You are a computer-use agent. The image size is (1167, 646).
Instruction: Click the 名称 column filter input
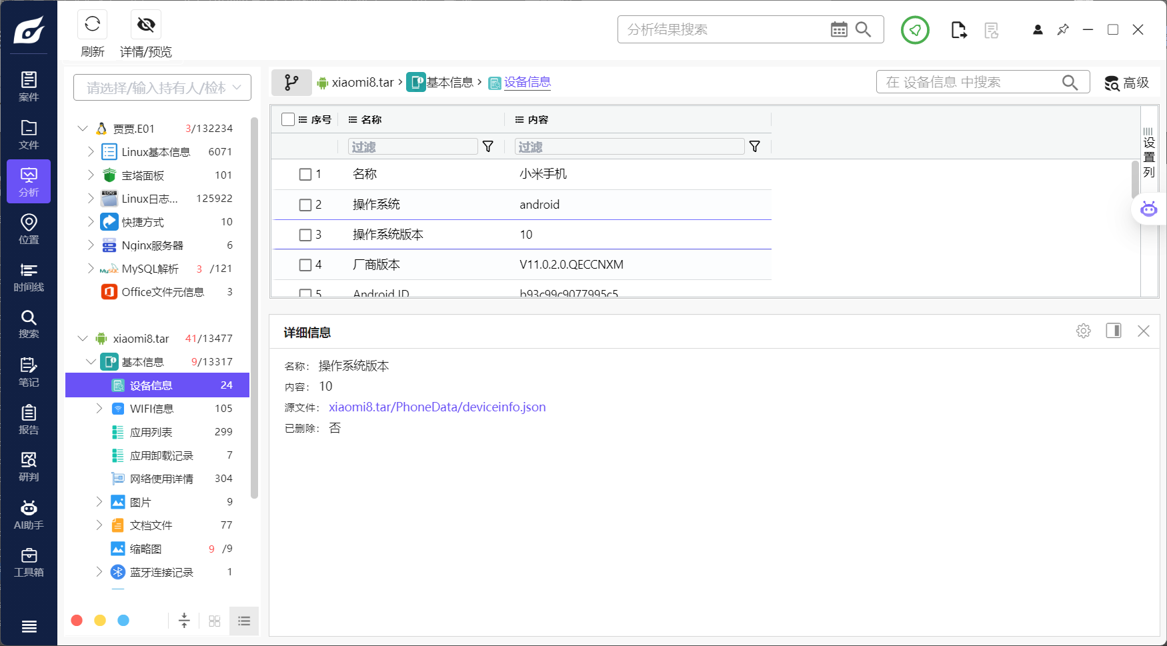tap(413, 147)
